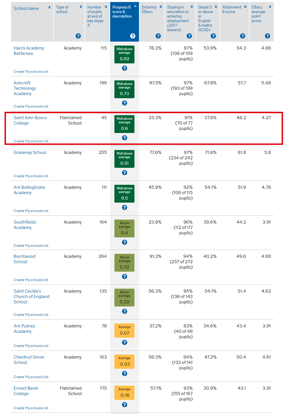Open Progress 8 help for Harris Academy Battersea

tap(125, 68)
